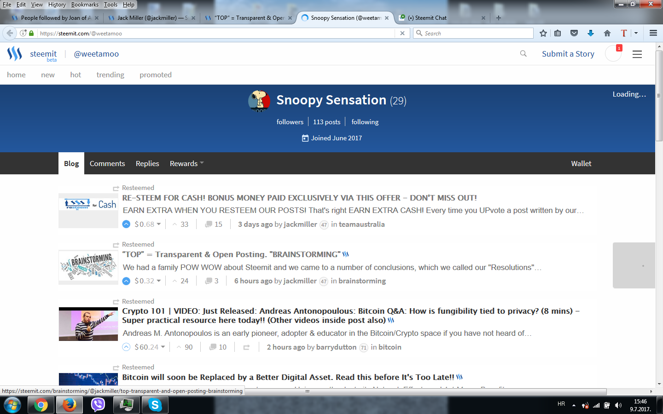This screenshot has height=414, width=663.
Task: Show 33 votes list on first post
Action: tap(180, 224)
